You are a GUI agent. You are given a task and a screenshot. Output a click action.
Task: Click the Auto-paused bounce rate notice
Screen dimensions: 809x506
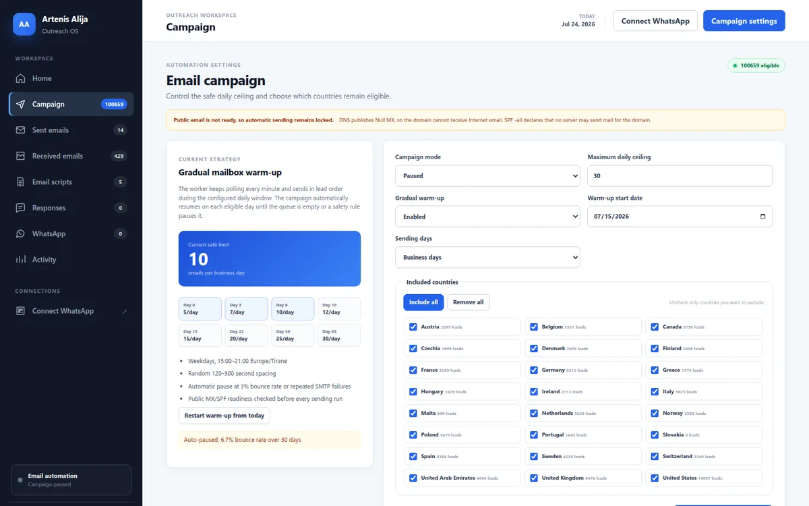click(270, 440)
